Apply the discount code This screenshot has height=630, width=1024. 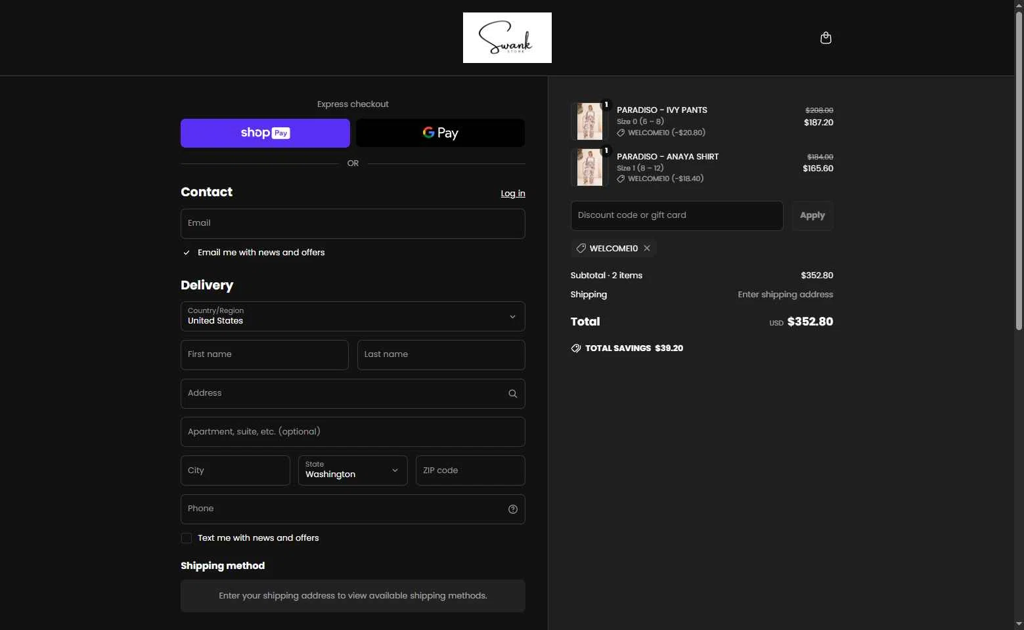coord(813,216)
